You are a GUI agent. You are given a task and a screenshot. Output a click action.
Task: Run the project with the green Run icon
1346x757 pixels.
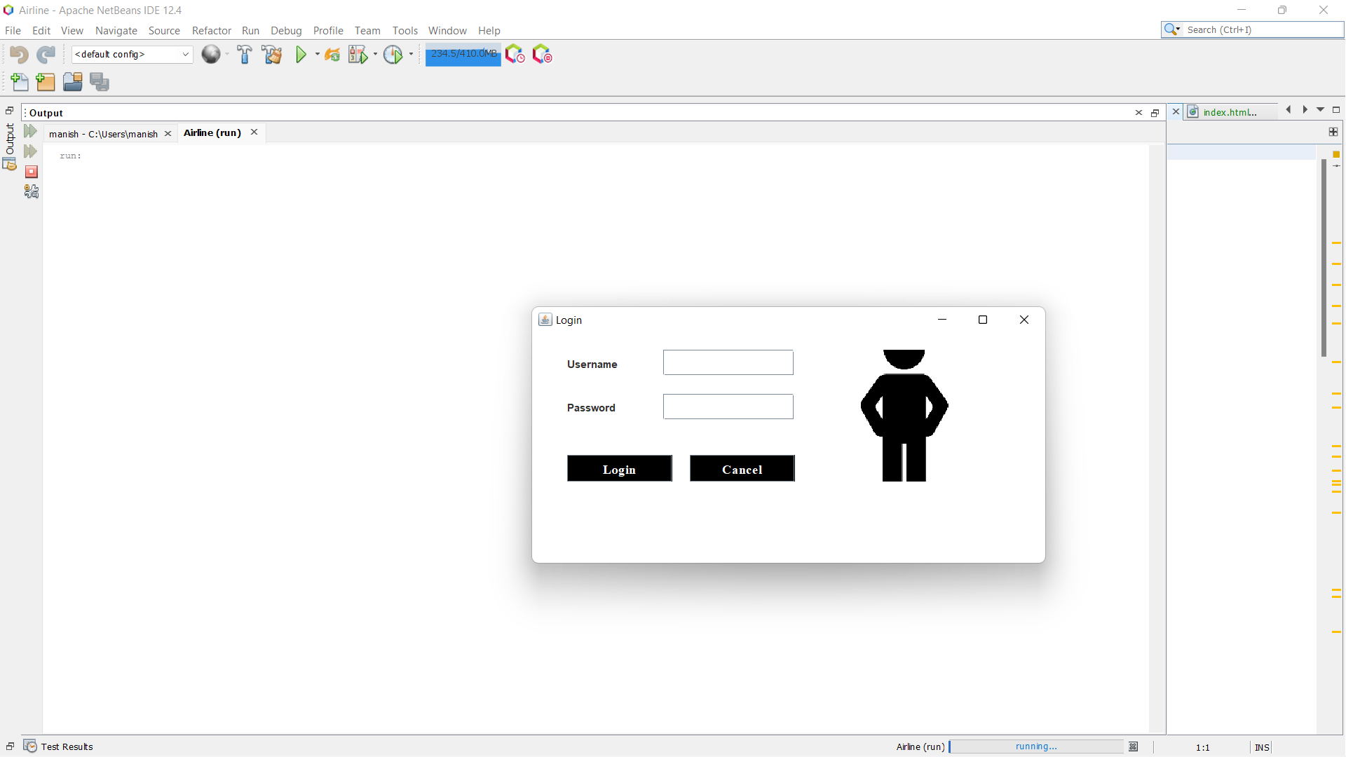tap(301, 54)
